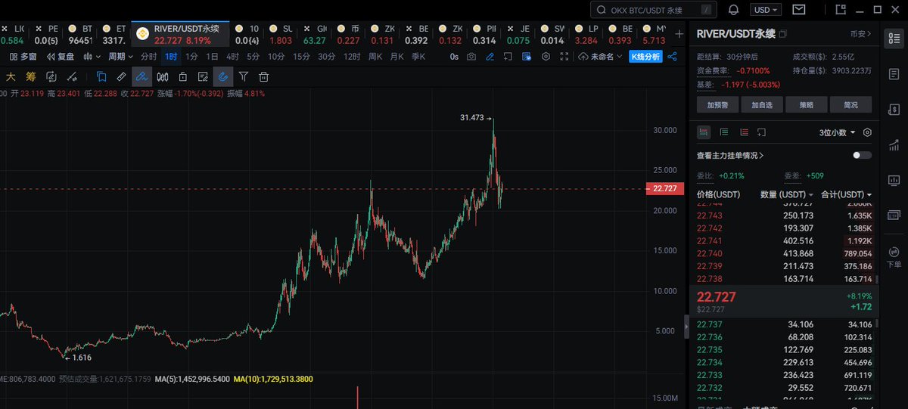Delete drawings with the trash icon
The image size is (908, 409).
coord(264,76)
